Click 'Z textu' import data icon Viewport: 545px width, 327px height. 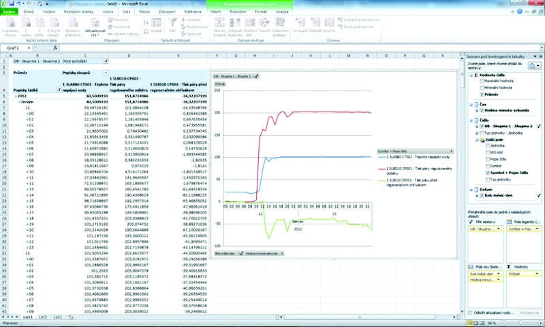coord(40,23)
